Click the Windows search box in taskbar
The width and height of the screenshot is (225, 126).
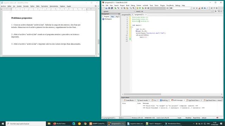point(26,124)
